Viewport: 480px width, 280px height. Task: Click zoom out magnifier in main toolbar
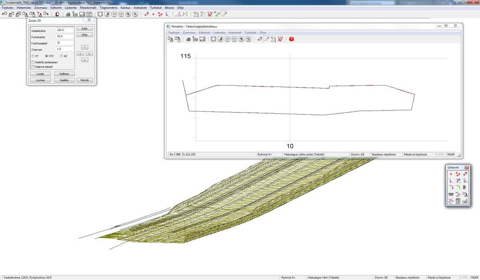[135, 14]
